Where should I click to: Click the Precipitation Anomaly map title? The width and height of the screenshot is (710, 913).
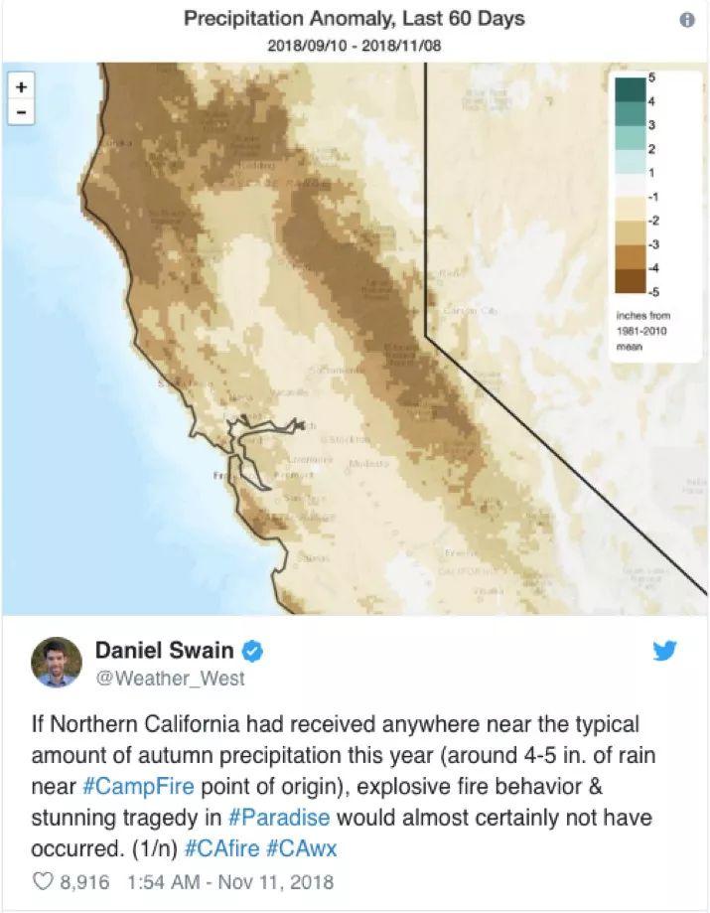pyautogui.click(x=355, y=19)
